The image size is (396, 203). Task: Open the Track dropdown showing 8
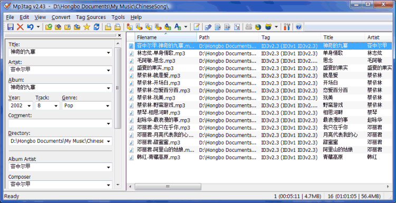point(56,106)
